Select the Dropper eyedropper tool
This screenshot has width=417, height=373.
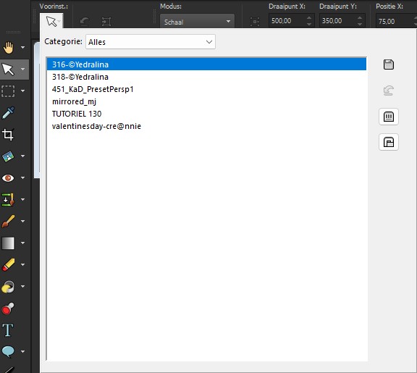tap(8, 113)
